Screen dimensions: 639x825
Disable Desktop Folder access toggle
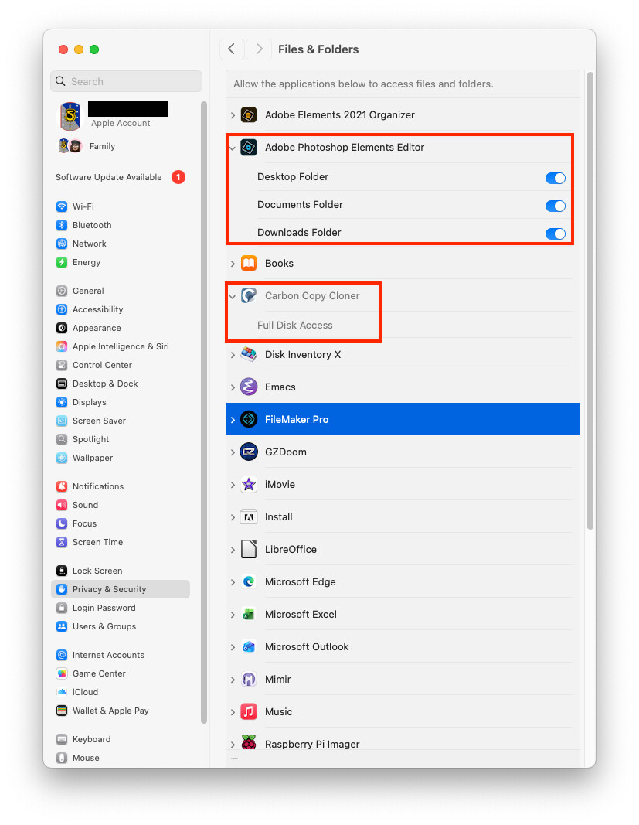[555, 178]
